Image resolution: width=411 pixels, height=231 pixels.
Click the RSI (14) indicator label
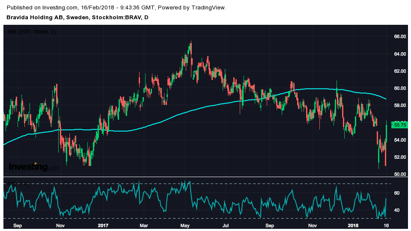click(18, 184)
